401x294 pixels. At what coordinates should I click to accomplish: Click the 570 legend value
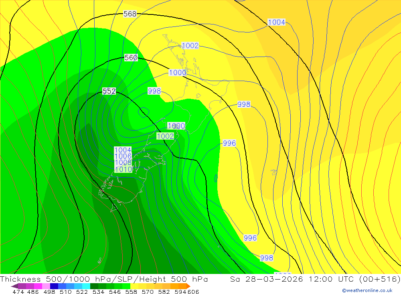click(148, 292)
